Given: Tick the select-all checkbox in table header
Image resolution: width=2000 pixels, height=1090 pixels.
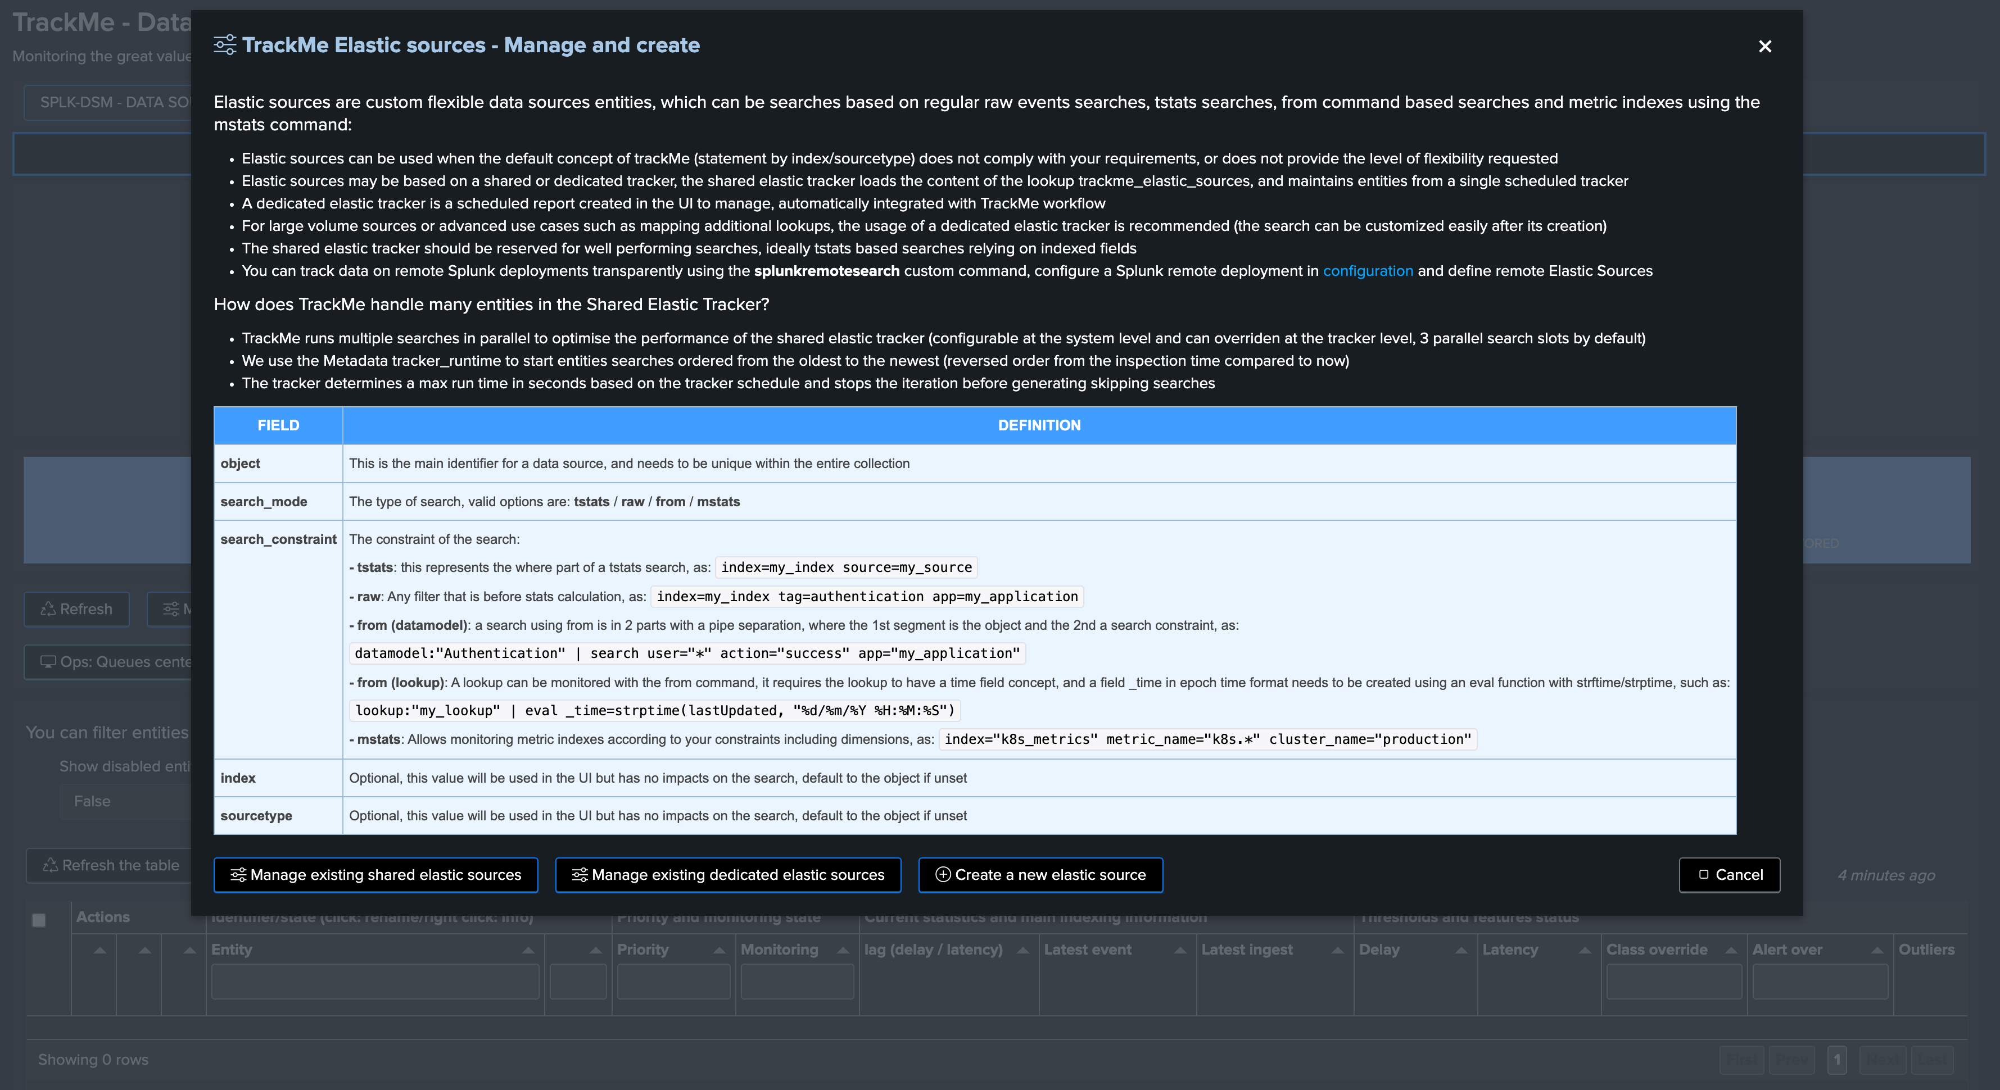Looking at the screenshot, I should pyautogui.click(x=39, y=920).
